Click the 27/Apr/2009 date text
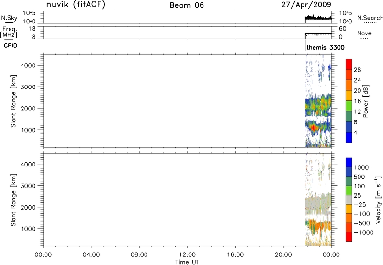The image size is (383, 265). (306, 4)
